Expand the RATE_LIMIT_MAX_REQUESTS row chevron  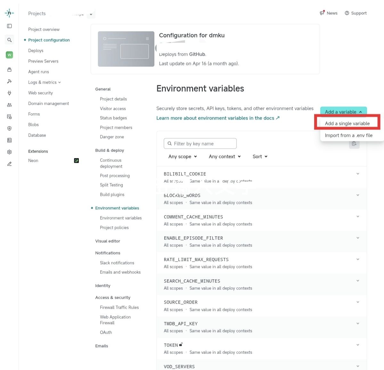[x=358, y=259]
